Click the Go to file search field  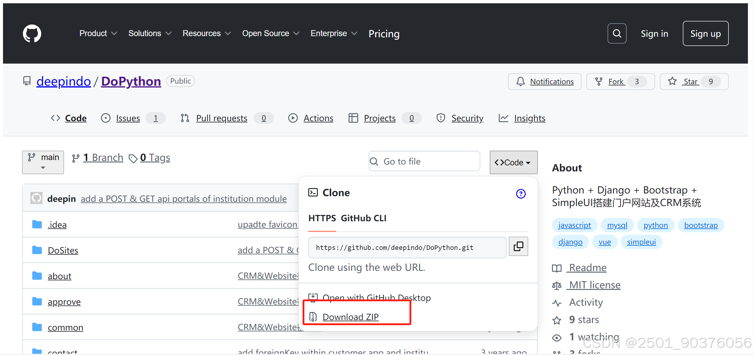point(424,161)
